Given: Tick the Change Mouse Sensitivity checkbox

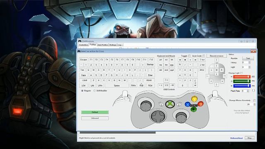Looking at the screenshot, I should point(254,101).
